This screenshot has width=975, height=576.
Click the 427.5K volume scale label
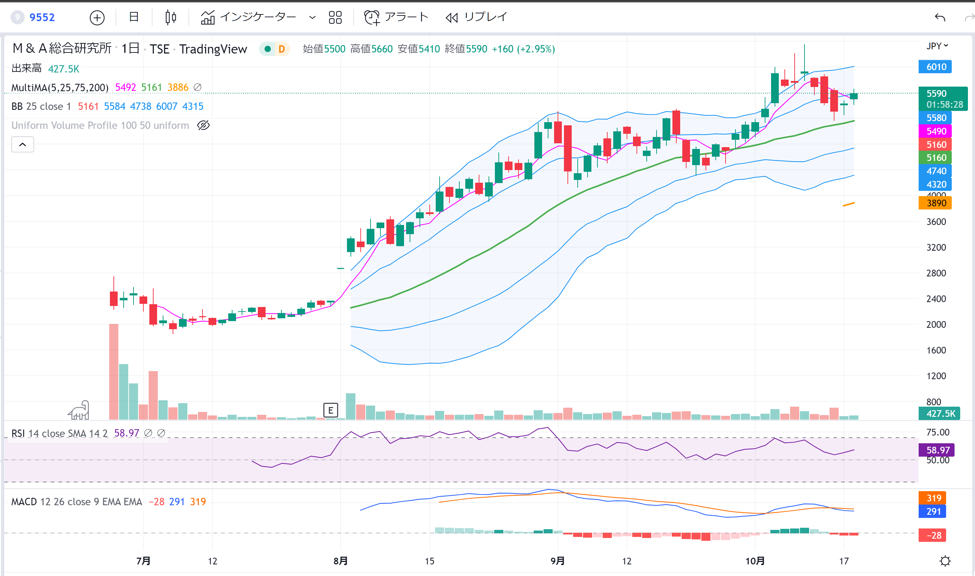pyautogui.click(x=939, y=413)
